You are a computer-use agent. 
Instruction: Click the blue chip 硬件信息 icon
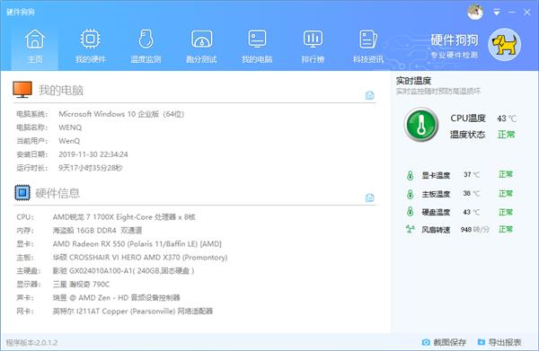coord(22,193)
